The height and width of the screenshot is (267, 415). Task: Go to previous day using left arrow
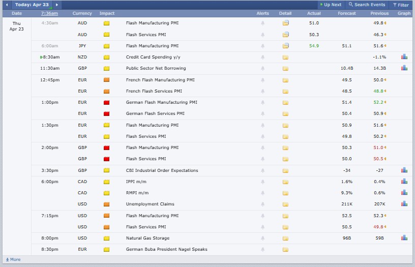7,5
